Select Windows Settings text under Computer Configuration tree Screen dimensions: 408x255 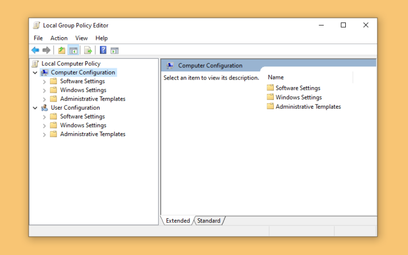point(83,90)
